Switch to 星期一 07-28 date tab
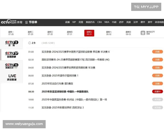Viewport: 164px width, 131px height. 11,33
